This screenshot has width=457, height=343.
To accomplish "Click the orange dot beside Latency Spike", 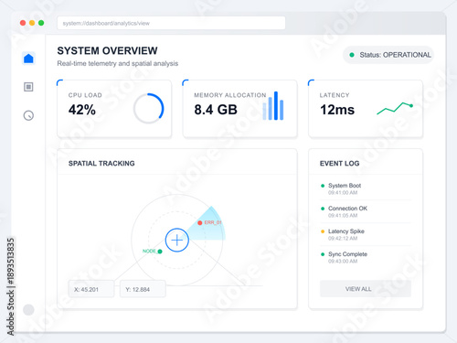I will [x=323, y=231].
